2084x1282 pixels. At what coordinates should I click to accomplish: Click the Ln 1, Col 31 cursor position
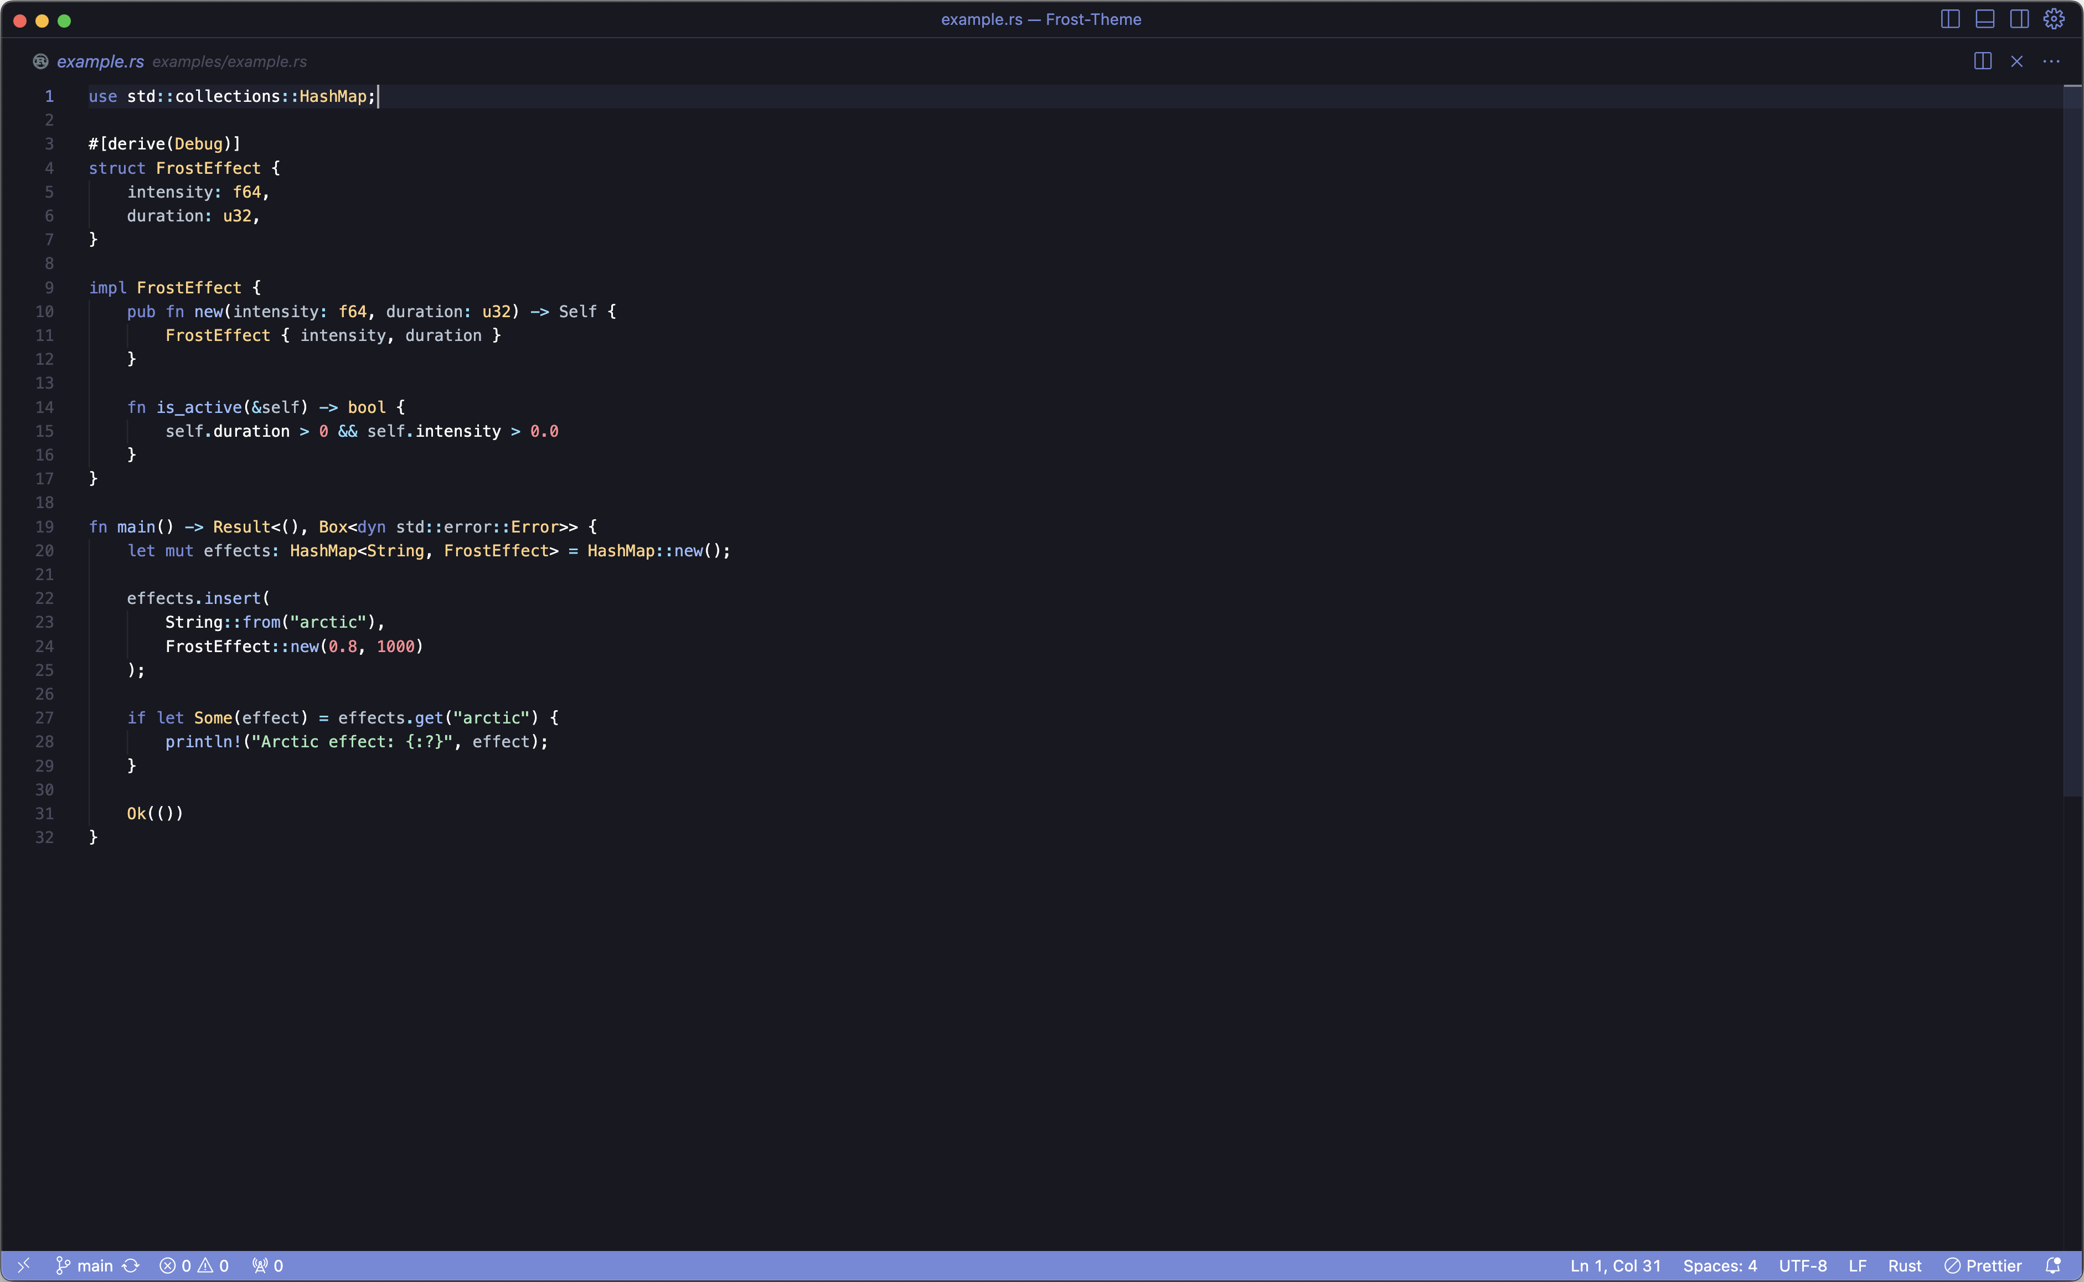1615,1265
